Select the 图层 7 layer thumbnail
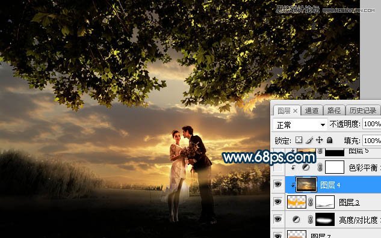The height and width of the screenshot is (238, 381). 297,234
